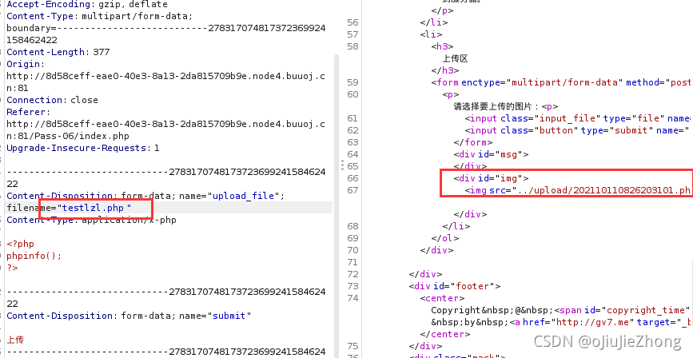693x358 pixels.
Task: Click the request pane vertical scrollbar
Action: click(337, 205)
